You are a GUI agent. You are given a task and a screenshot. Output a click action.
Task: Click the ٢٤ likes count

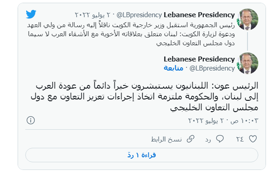[240, 139]
